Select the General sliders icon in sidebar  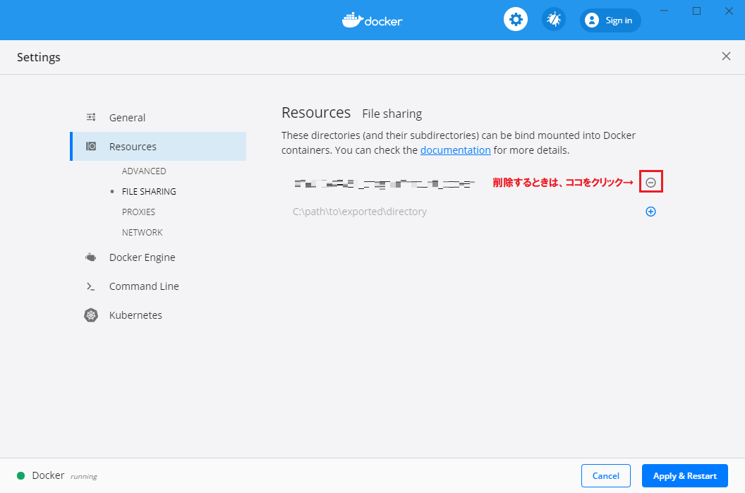point(91,117)
